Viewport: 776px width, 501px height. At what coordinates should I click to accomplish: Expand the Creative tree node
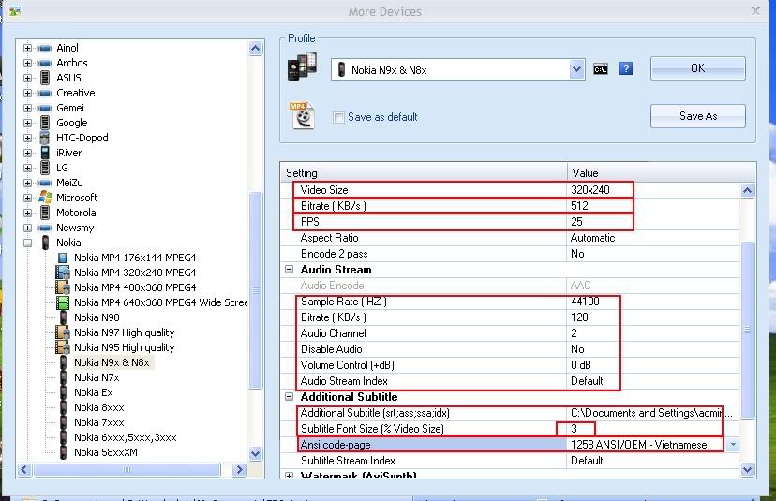pos(28,93)
